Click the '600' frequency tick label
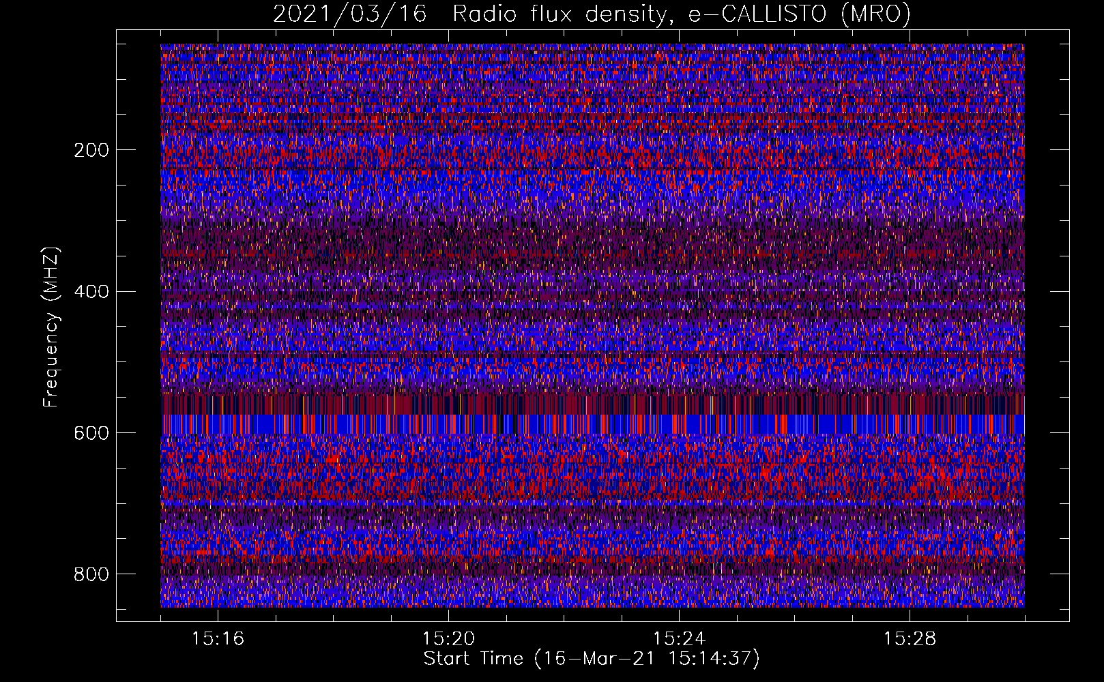The width and height of the screenshot is (1104, 682). coord(91,433)
